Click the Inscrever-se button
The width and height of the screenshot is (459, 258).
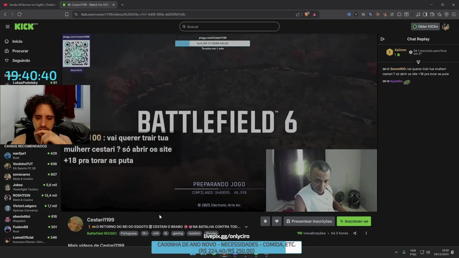pos(354,221)
